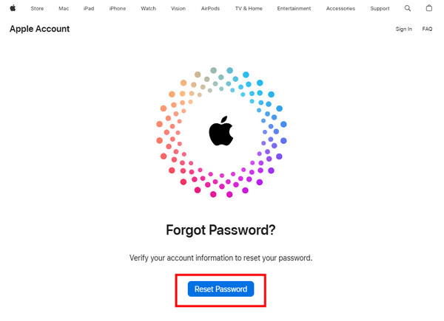Select iPad in the navigation bar

click(89, 9)
